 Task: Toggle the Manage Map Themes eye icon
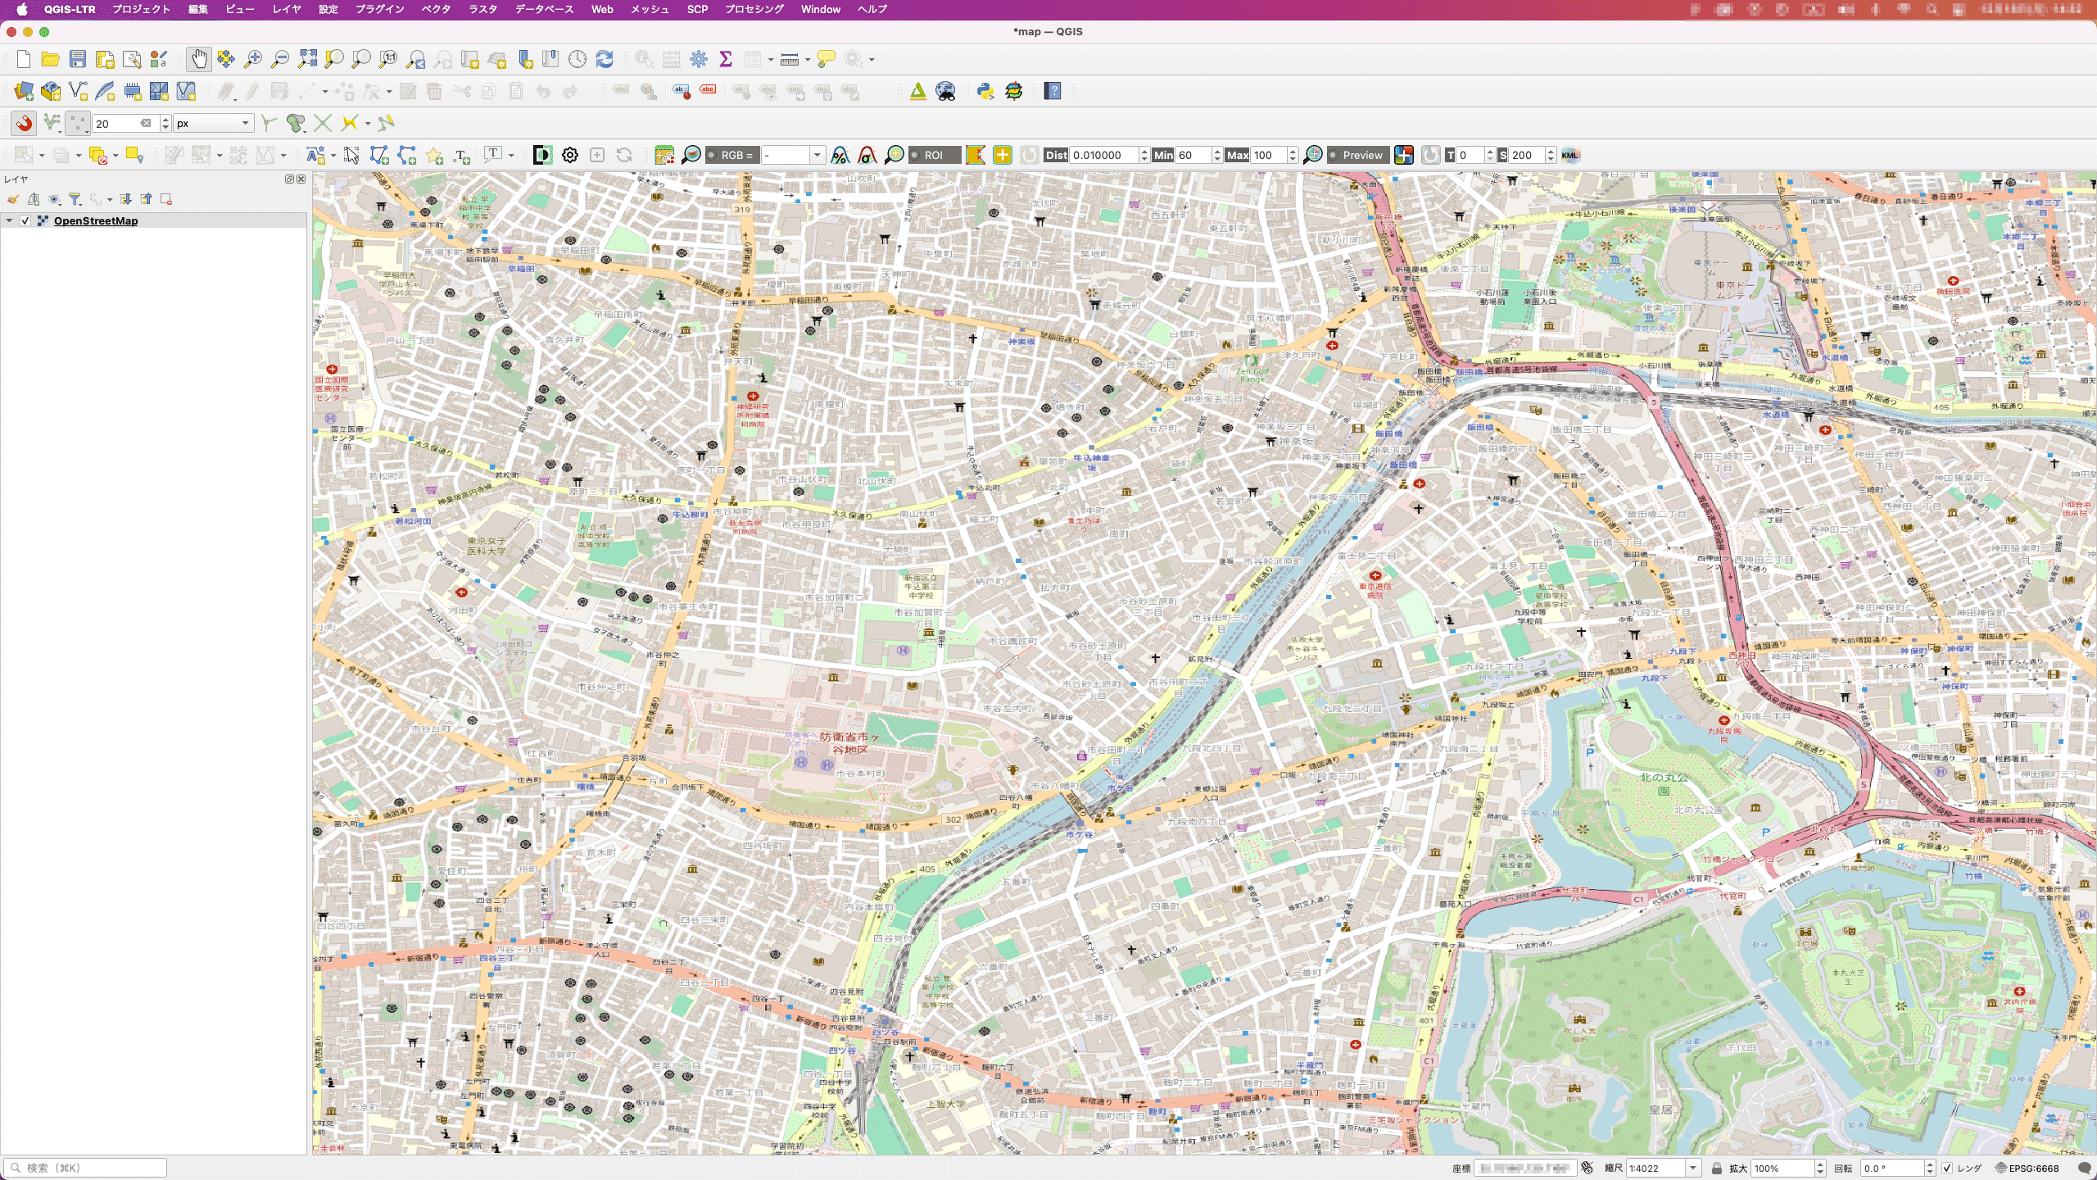54,199
